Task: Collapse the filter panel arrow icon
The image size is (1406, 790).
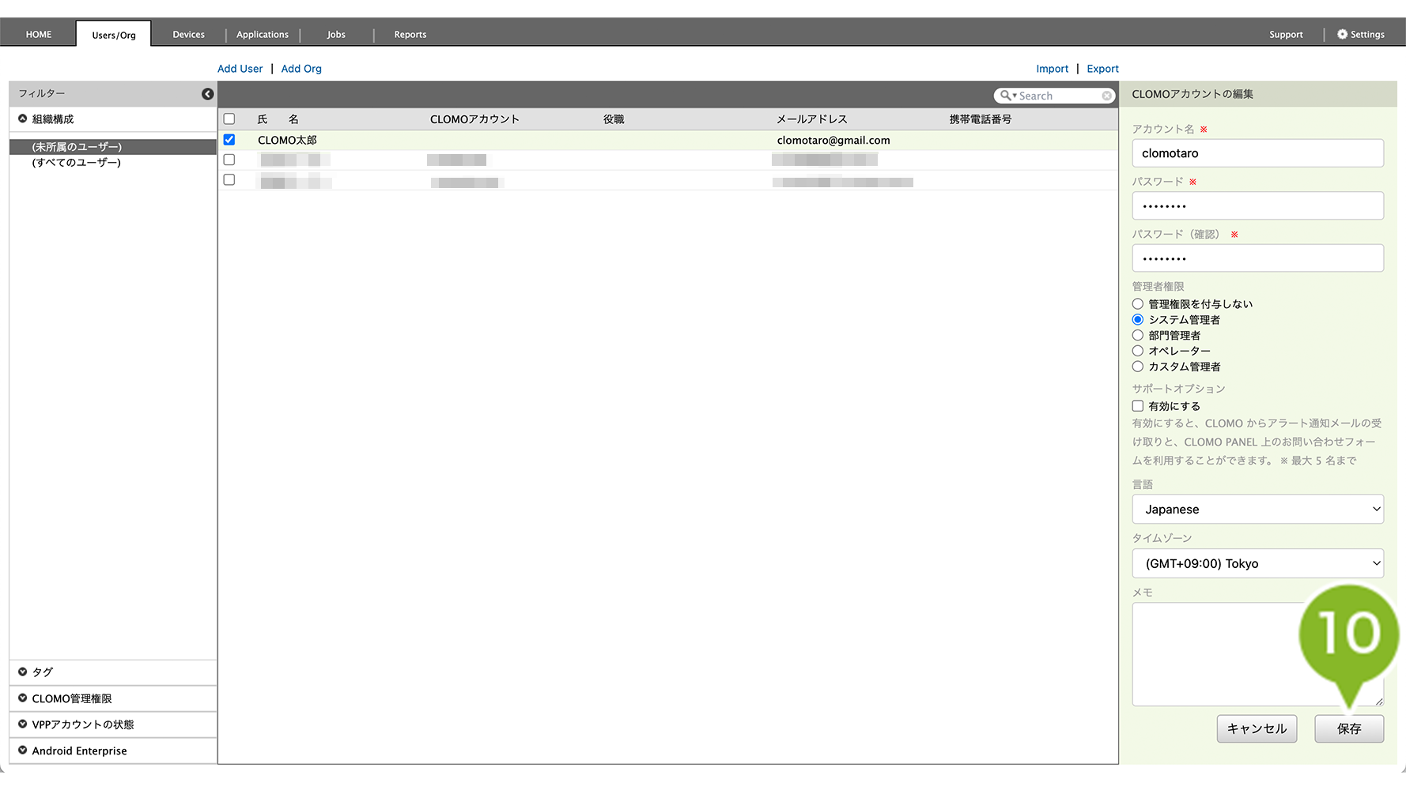Action: [x=207, y=94]
